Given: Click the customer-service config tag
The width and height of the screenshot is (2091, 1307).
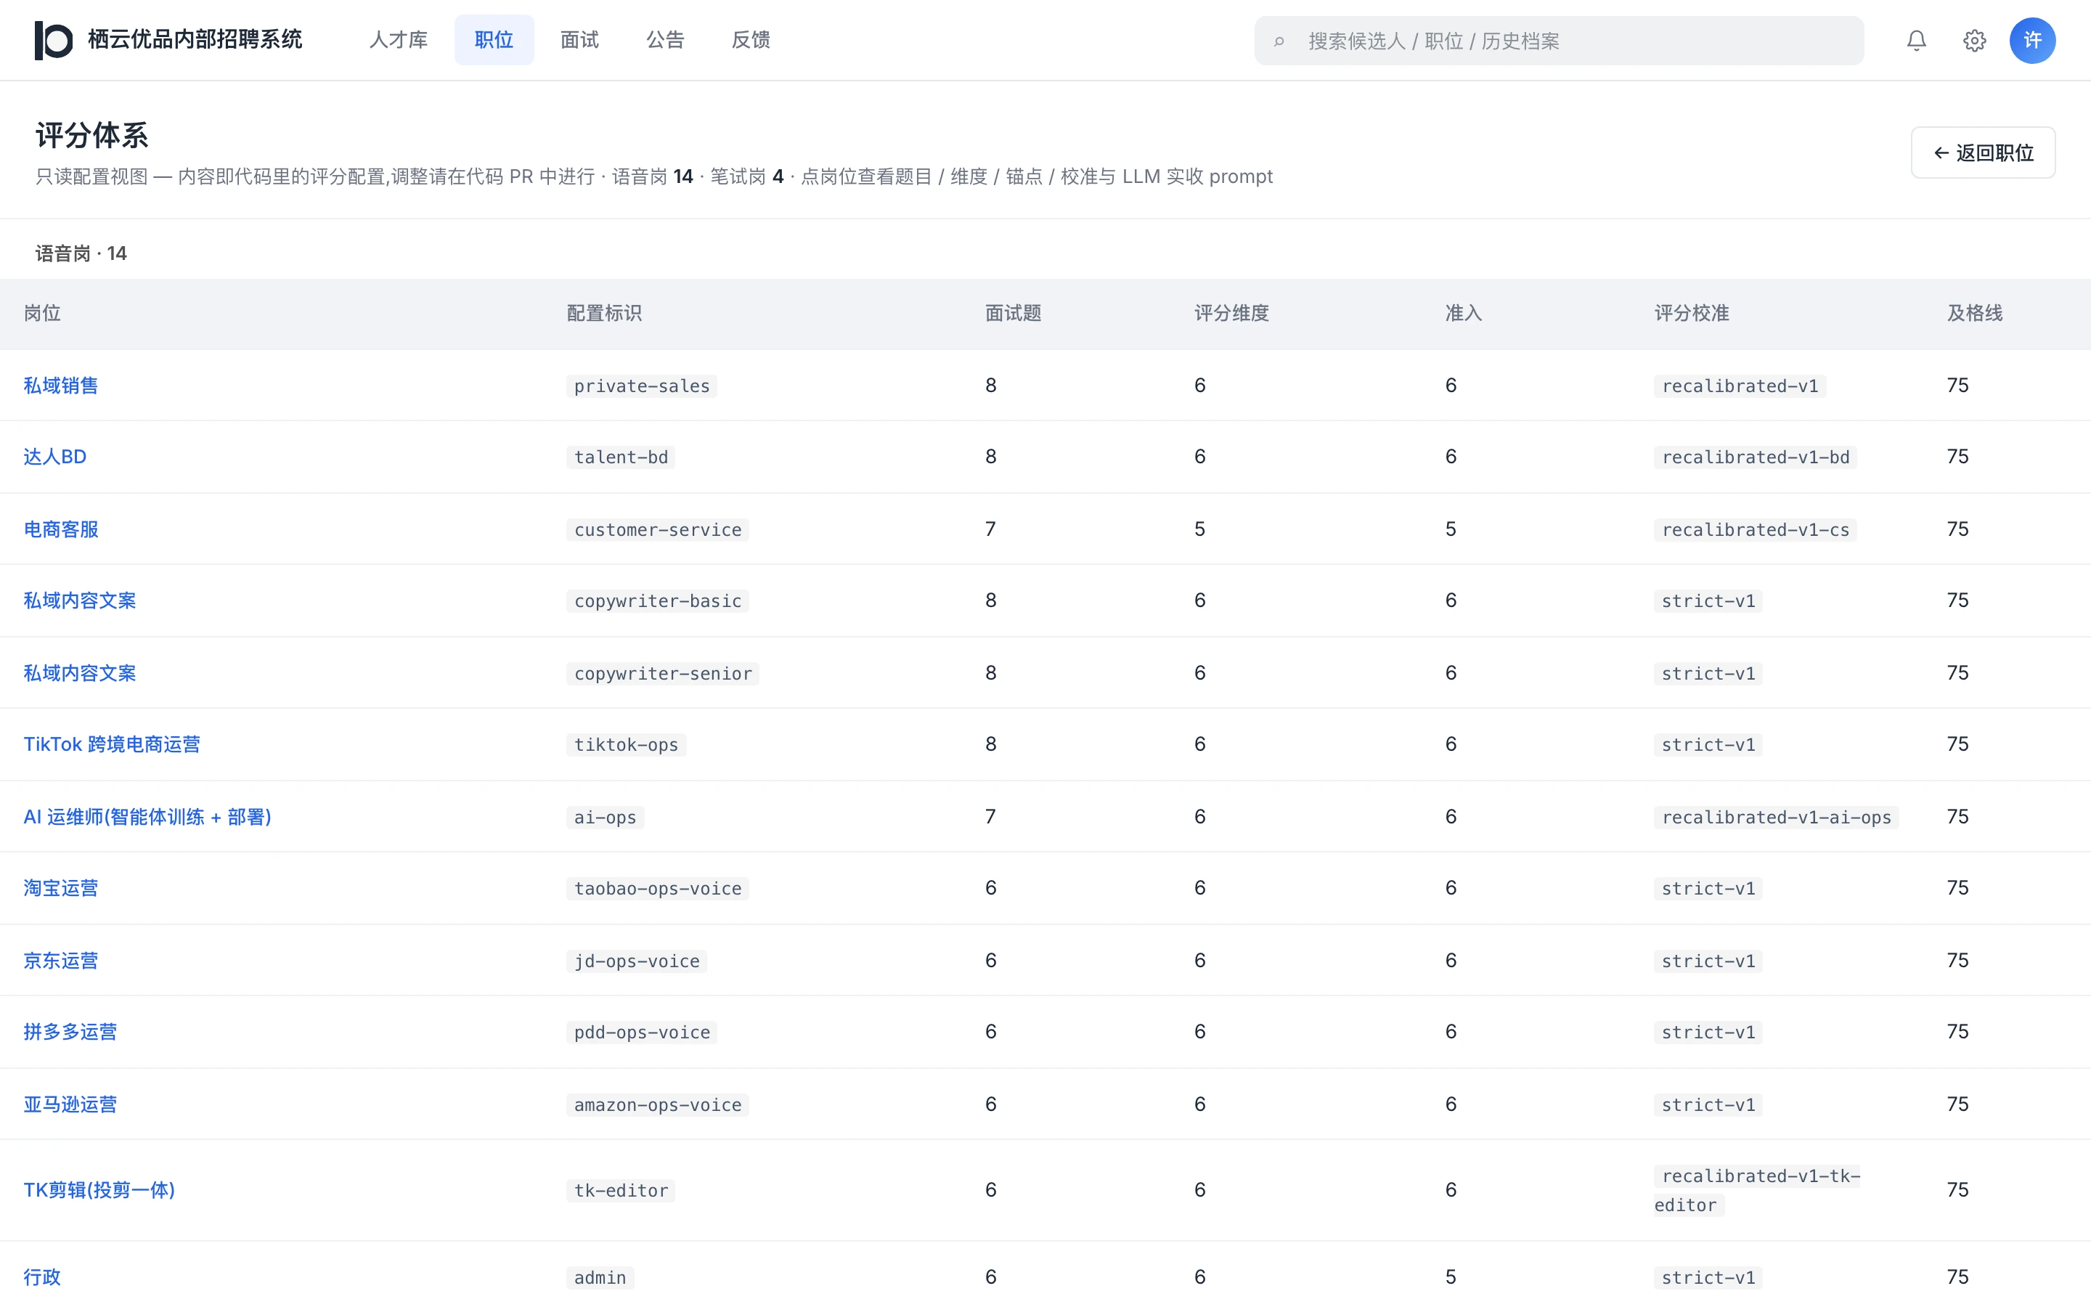Looking at the screenshot, I should (x=658, y=529).
